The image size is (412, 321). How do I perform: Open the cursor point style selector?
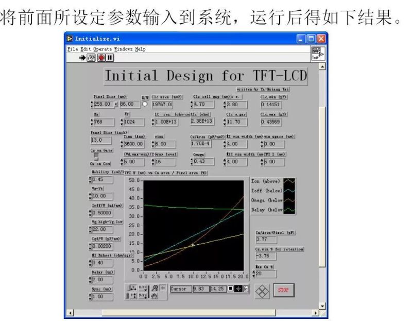[230, 289]
